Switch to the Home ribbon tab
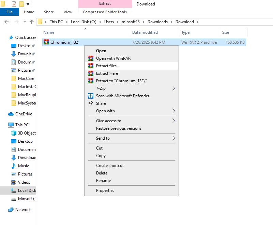 (x=29, y=12)
